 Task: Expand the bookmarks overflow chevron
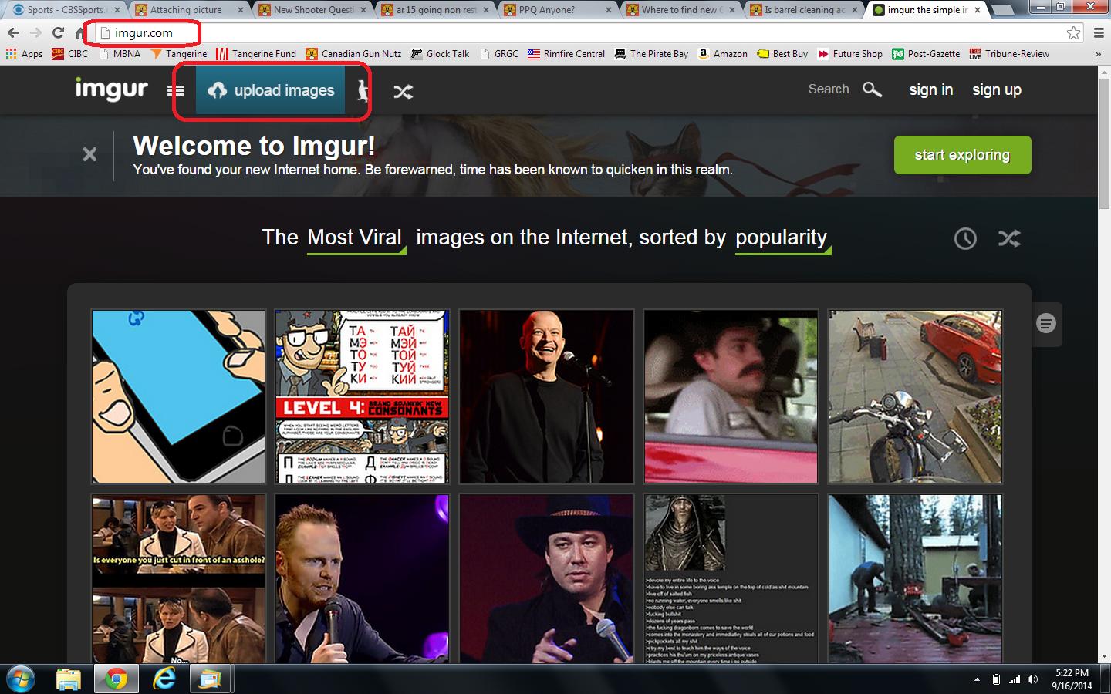(x=1098, y=54)
